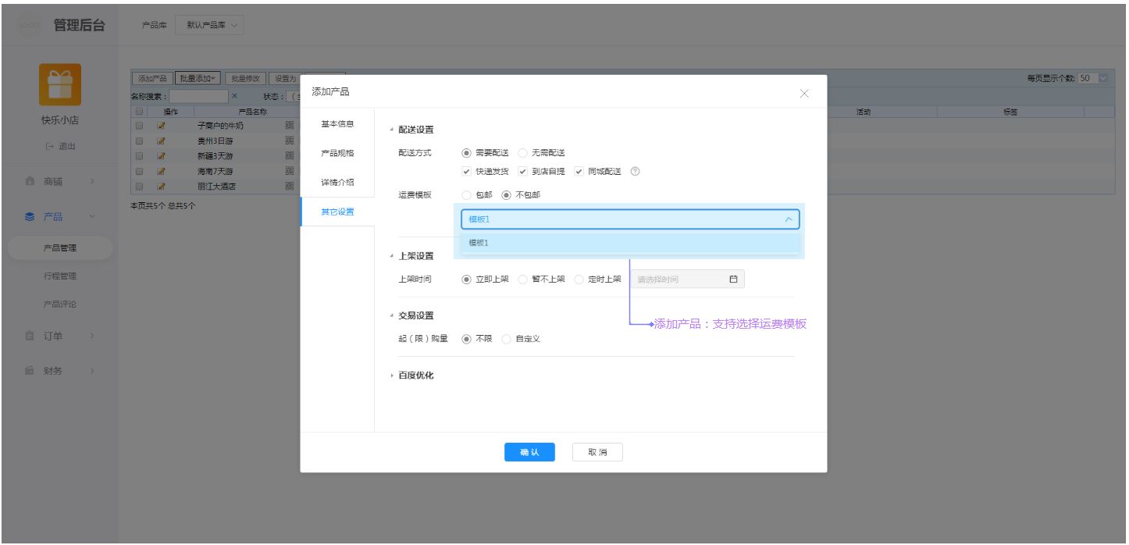Click the gift box shop logo
This screenshot has height=545, width=1129.
59,85
